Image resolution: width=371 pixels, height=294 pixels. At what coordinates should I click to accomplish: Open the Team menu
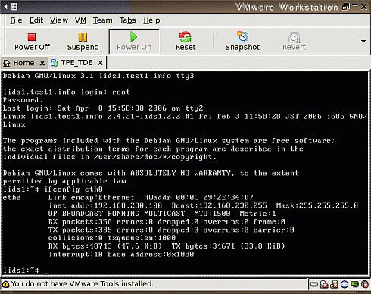[102, 20]
